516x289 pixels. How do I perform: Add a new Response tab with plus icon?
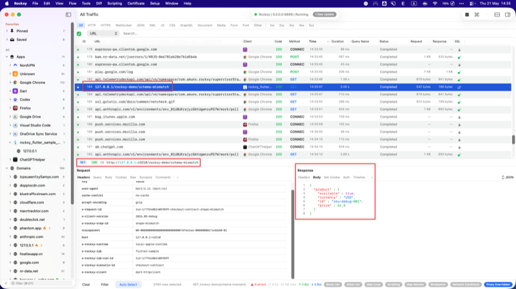pyautogui.click(x=372, y=178)
